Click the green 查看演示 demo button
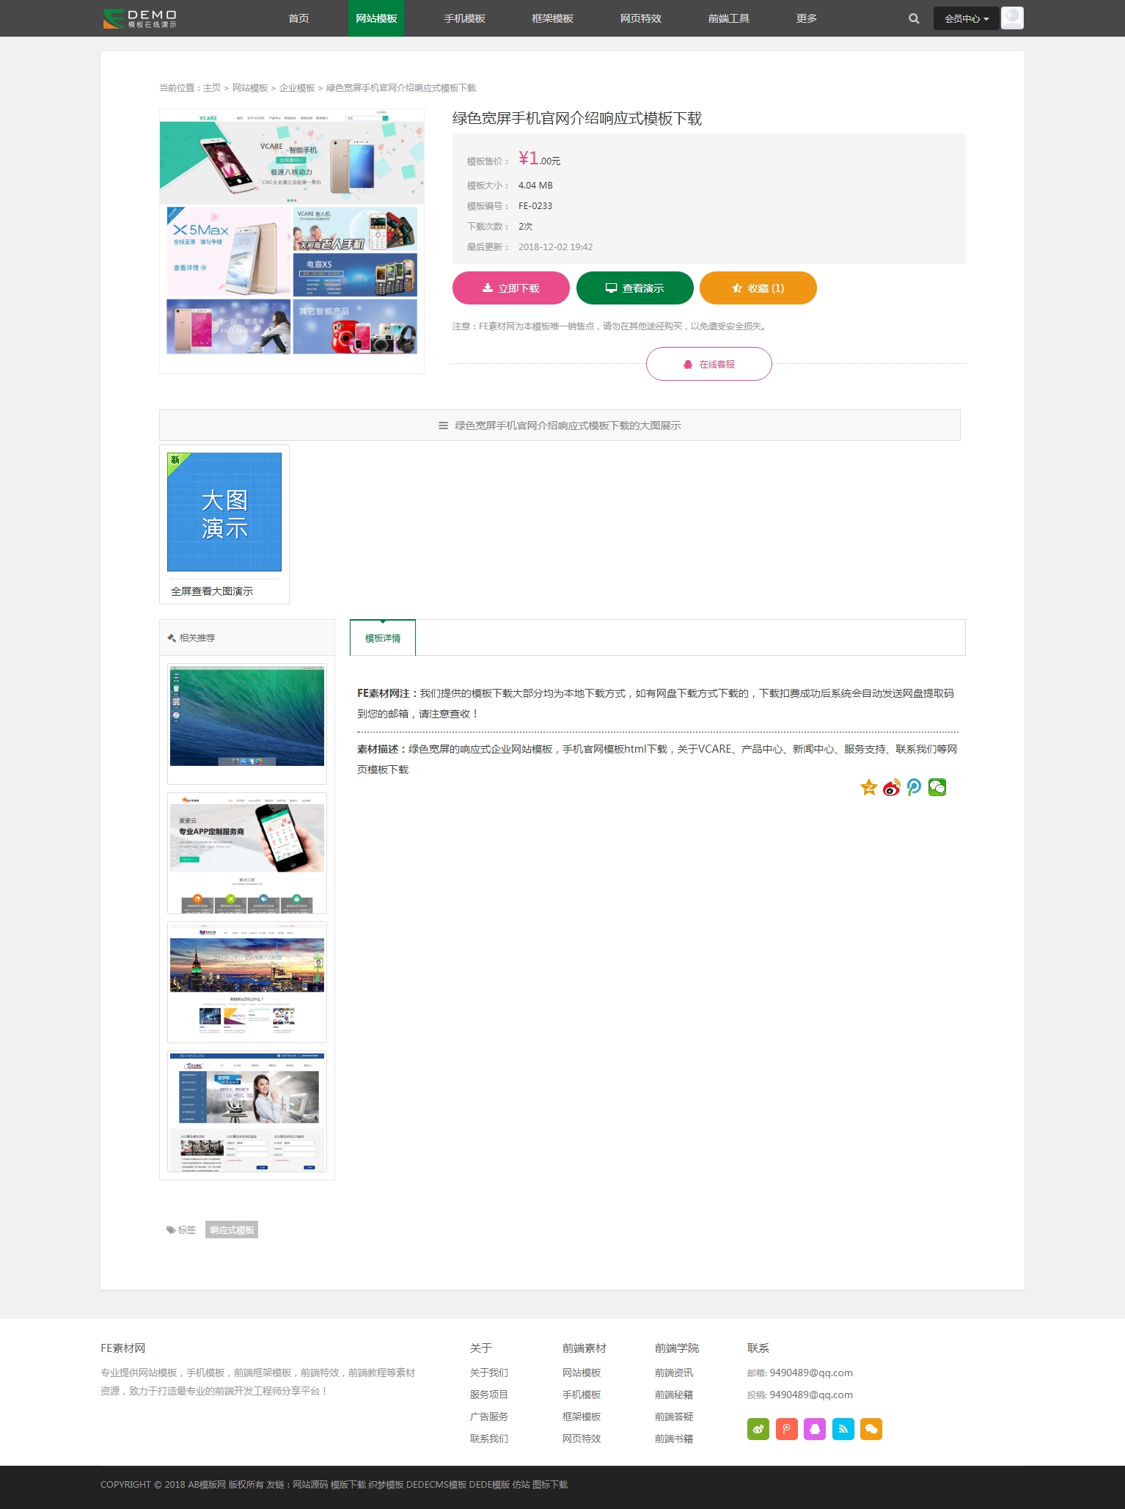The width and height of the screenshot is (1125, 1509). [x=634, y=288]
